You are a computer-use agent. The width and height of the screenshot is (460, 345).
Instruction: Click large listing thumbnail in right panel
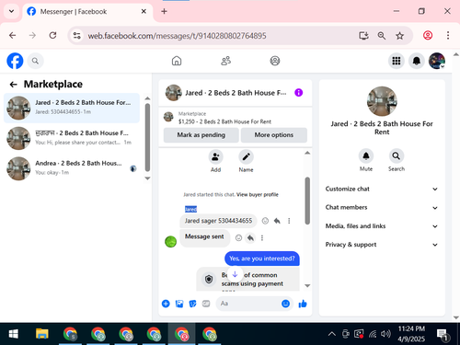pyautogui.click(x=382, y=101)
